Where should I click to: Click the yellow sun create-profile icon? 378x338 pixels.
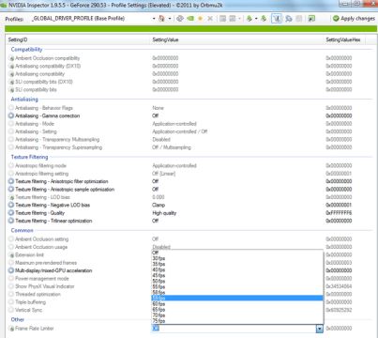point(200,19)
